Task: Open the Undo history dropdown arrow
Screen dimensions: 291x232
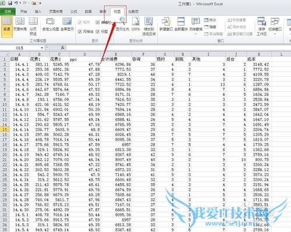Action: point(20,3)
